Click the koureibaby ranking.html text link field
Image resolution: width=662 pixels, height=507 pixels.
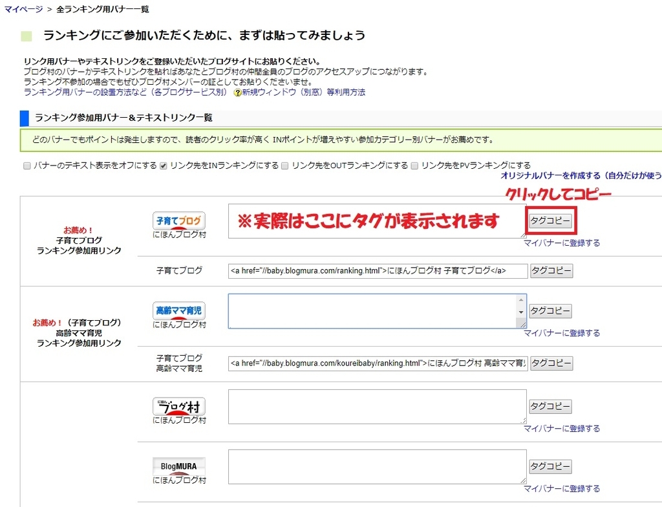click(x=378, y=363)
